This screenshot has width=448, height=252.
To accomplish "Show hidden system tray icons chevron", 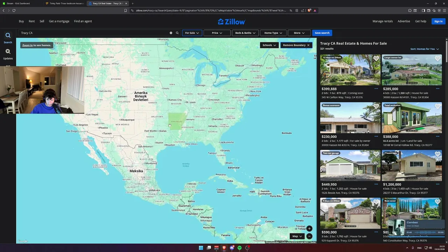I will (407, 248).
